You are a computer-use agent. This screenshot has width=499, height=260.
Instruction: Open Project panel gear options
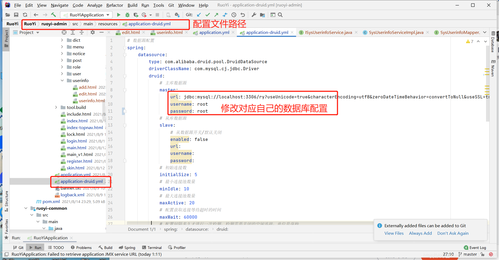point(93,32)
